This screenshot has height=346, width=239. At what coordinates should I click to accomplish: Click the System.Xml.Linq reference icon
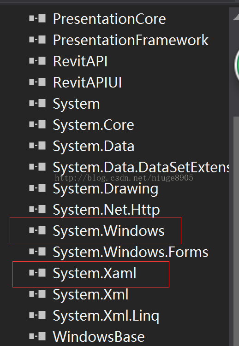click(37, 315)
